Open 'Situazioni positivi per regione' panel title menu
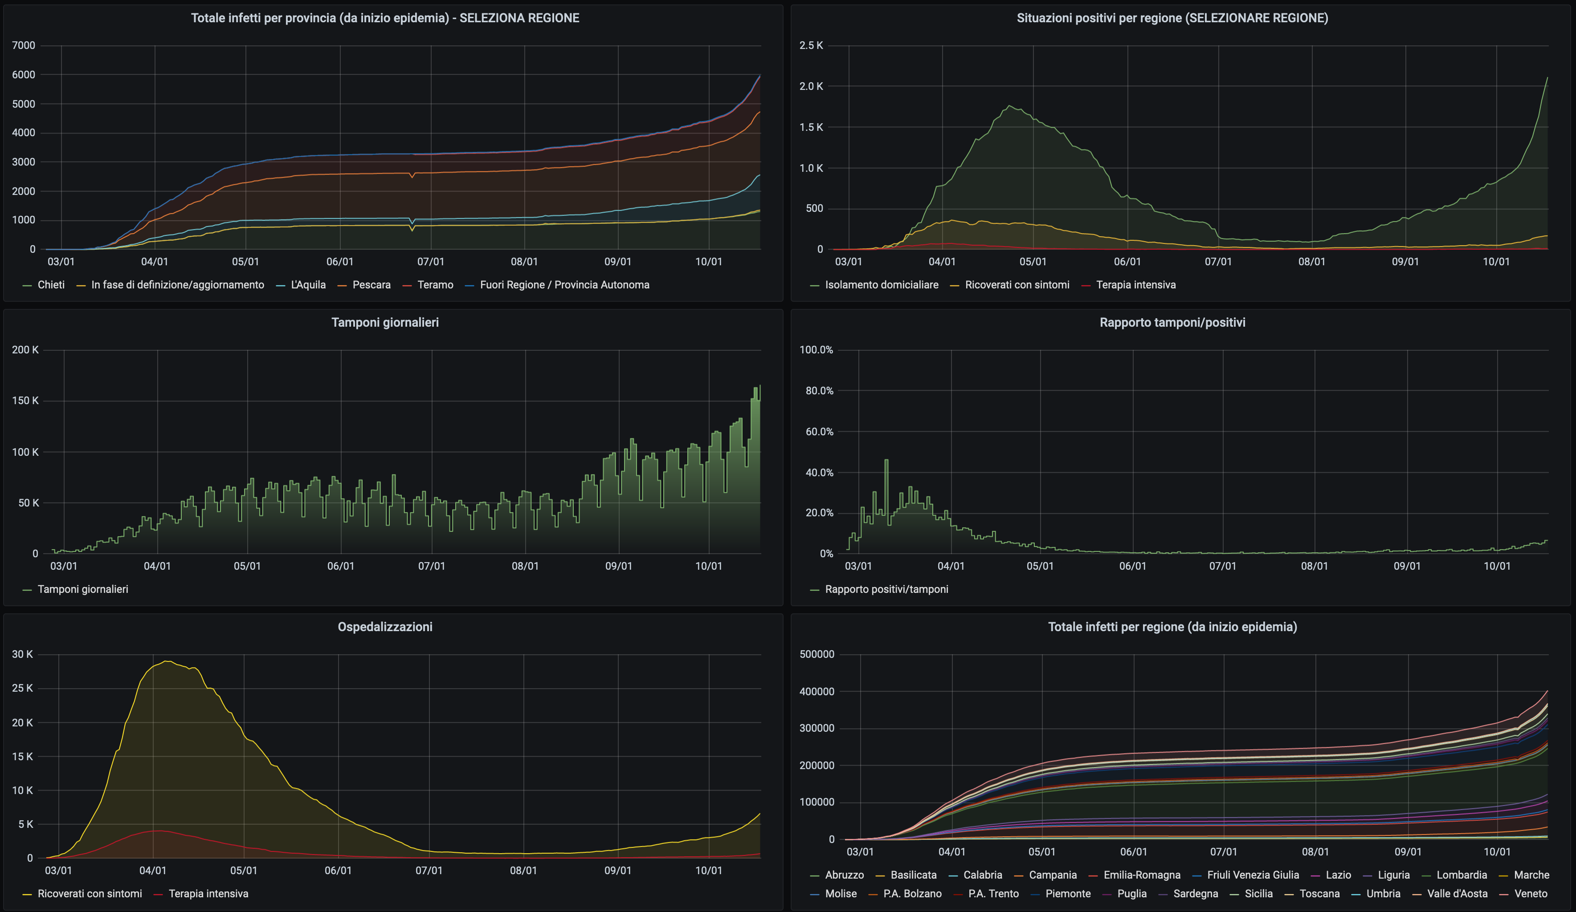The height and width of the screenshot is (912, 1576). 1172,17
